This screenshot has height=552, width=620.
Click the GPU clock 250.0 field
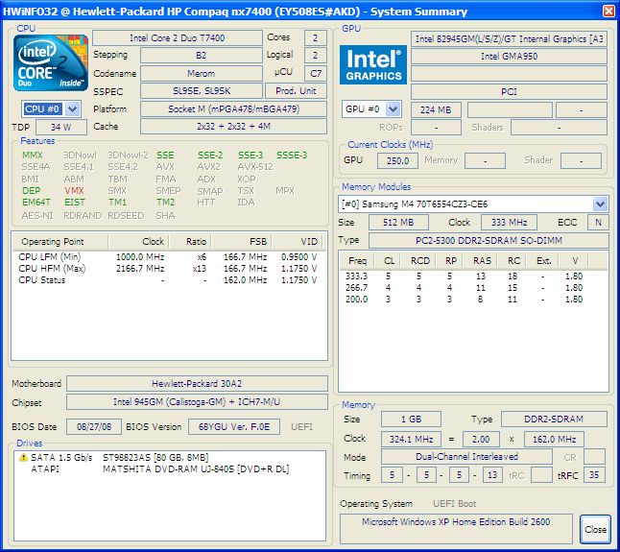[x=397, y=161]
